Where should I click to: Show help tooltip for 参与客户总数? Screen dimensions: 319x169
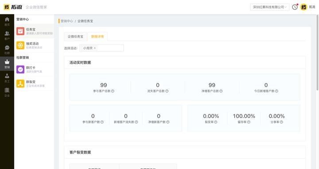click(113, 91)
